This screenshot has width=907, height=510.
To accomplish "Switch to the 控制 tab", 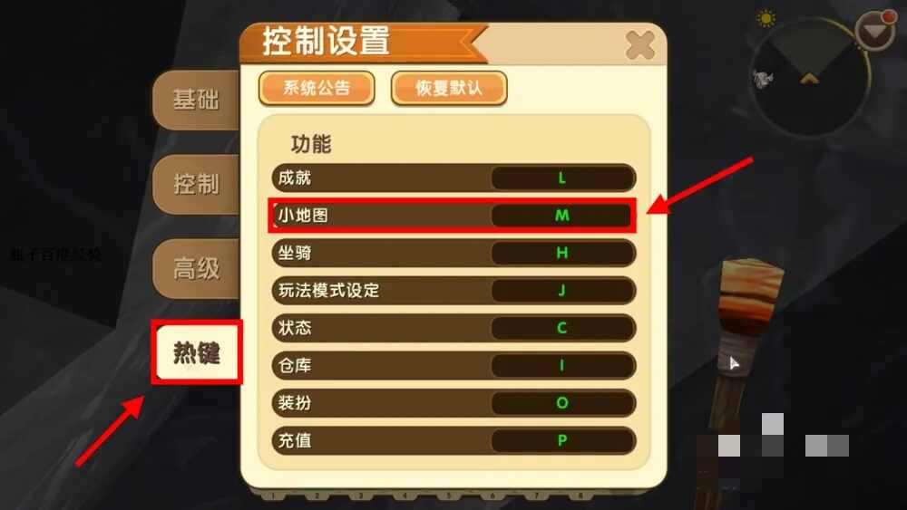I will 196,184.
